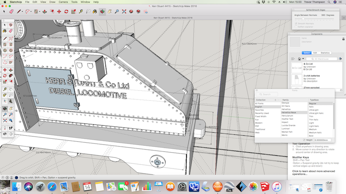Click the Share Model toolbar icon
Viewport: 346px width, 194px height.
tap(146, 11)
